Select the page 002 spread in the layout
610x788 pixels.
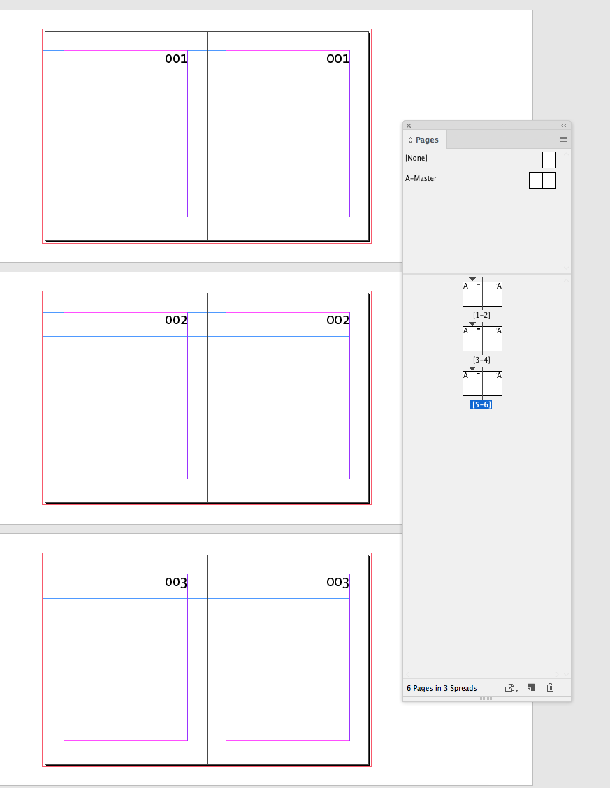pyautogui.click(x=206, y=398)
